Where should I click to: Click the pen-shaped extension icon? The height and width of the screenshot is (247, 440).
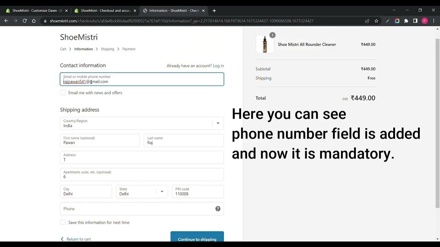coord(388,21)
